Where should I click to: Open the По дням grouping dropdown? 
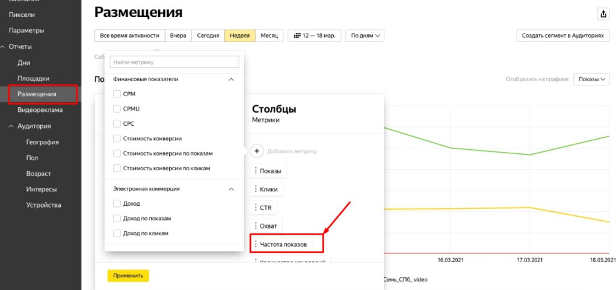click(365, 35)
